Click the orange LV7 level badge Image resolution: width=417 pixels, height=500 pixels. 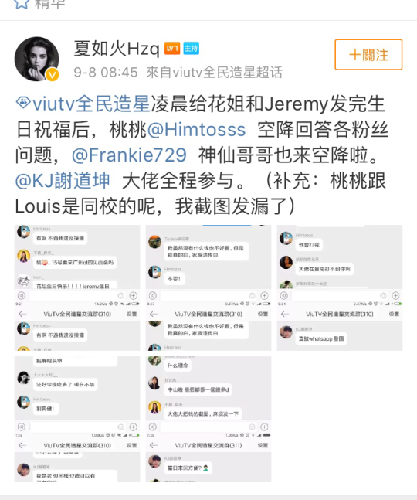tap(172, 49)
